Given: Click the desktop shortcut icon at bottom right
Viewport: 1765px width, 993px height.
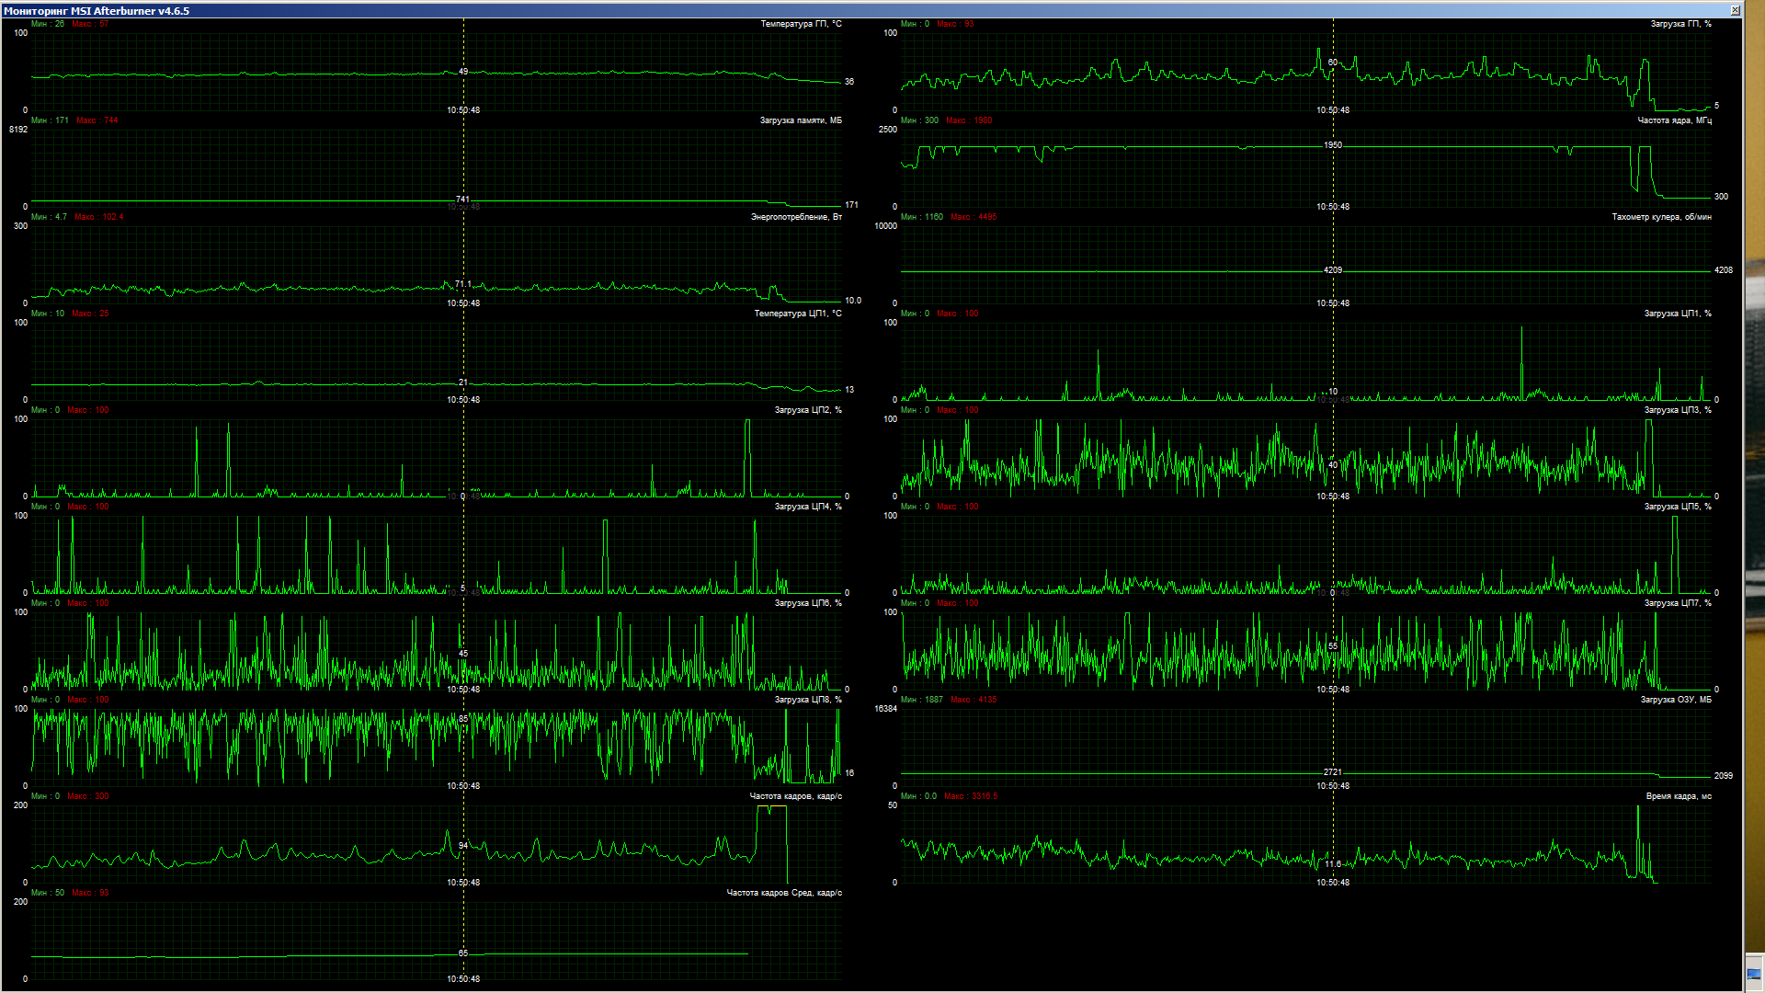Looking at the screenshot, I should 1754,973.
